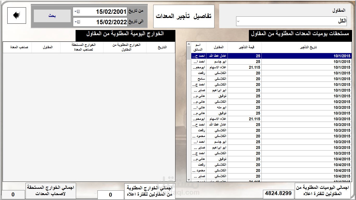Select the highlighted row with عادل عطا الله 10/1/2015

(271, 56)
